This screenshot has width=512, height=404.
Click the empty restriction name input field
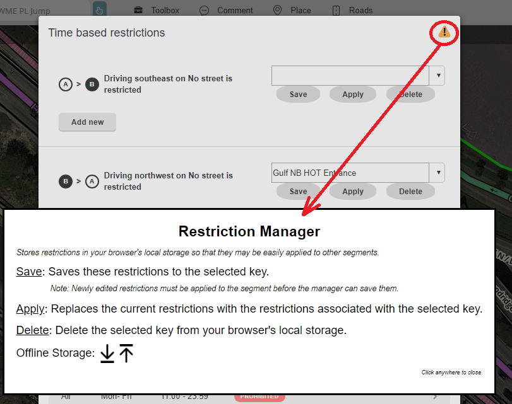350,76
